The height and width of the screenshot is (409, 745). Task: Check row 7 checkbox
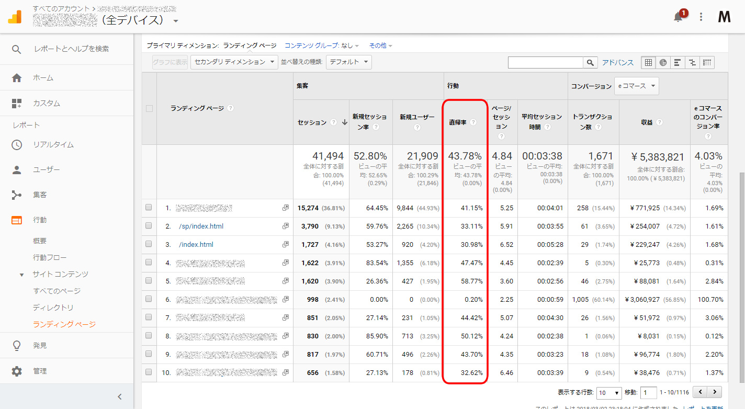point(149,317)
